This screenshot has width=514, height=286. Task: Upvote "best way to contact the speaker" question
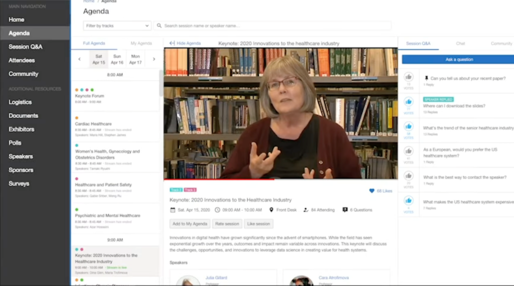tap(409, 176)
